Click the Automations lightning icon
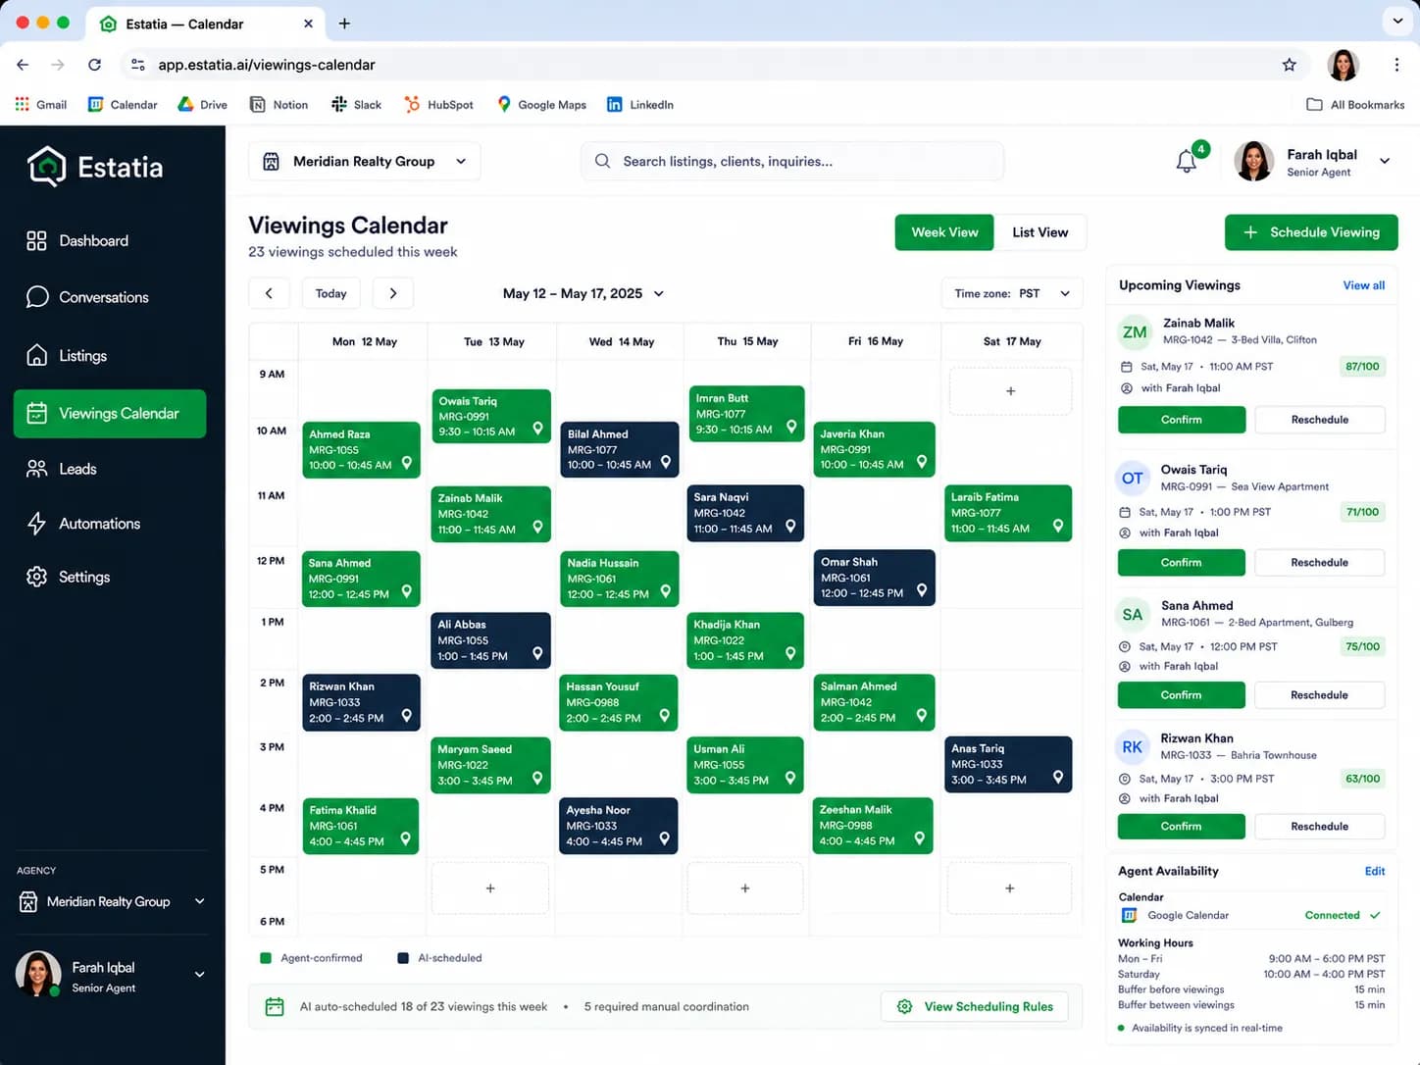Screen dimensions: 1420x1065 pos(36,524)
